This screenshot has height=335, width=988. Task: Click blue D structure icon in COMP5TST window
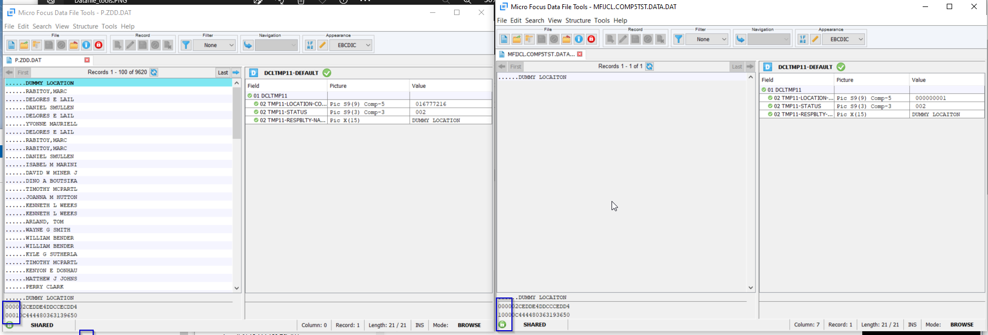click(x=768, y=67)
